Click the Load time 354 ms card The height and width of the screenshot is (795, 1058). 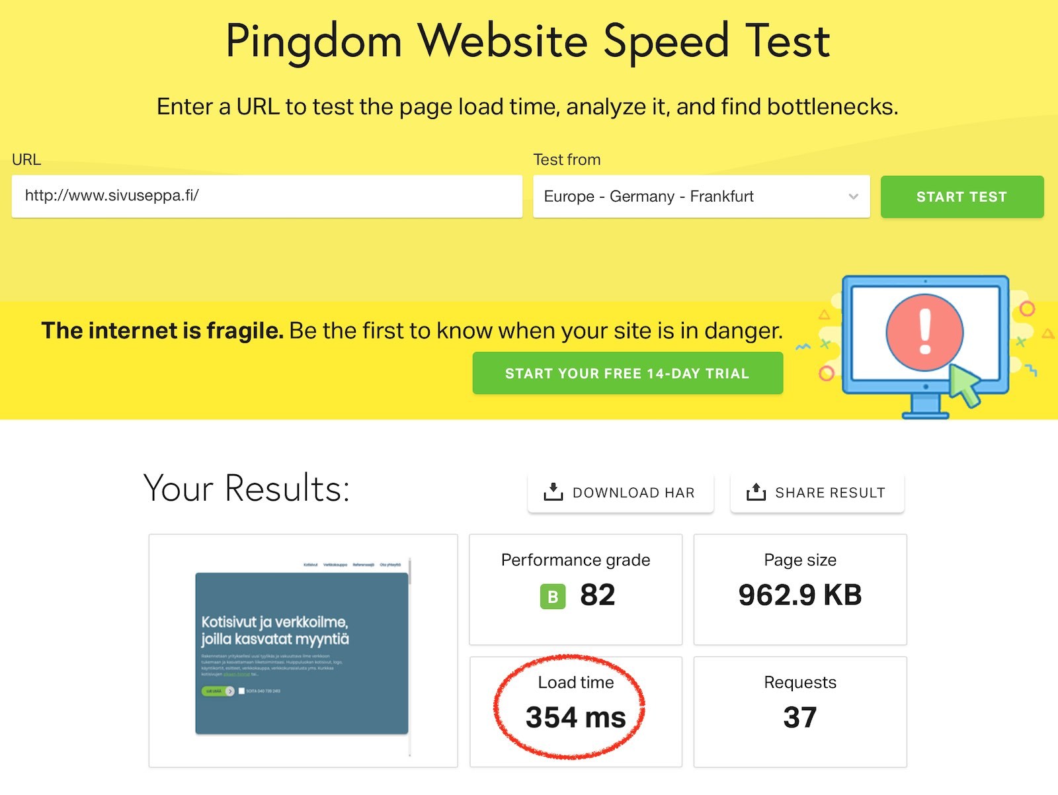(575, 712)
